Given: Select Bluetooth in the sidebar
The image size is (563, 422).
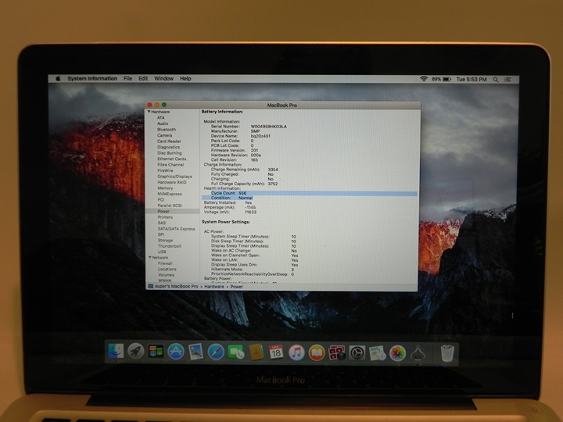Looking at the screenshot, I should pyautogui.click(x=167, y=129).
